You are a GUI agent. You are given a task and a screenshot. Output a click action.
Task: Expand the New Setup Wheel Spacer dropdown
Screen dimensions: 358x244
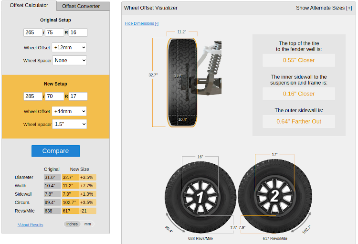[x=69, y=124]
